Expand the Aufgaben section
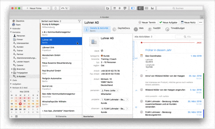The height and width of the screenshot is (129, 215). 11,84
